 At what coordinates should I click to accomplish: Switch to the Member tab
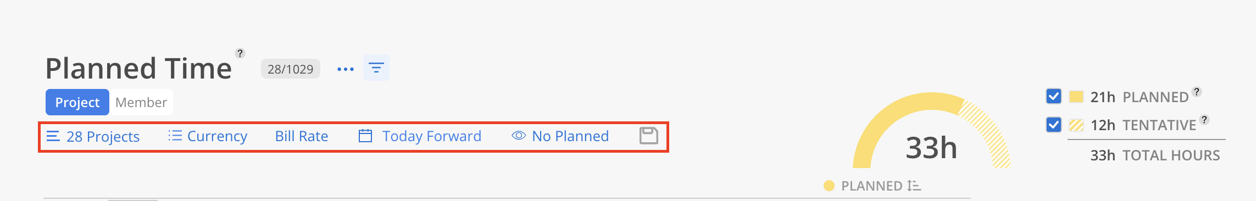[141, 102]
